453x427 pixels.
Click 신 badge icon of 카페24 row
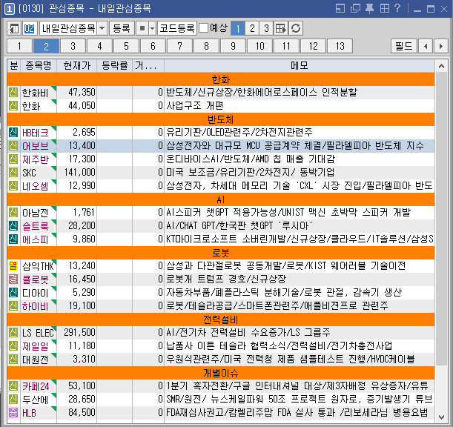pyautogui.click(x=13, y=386)
